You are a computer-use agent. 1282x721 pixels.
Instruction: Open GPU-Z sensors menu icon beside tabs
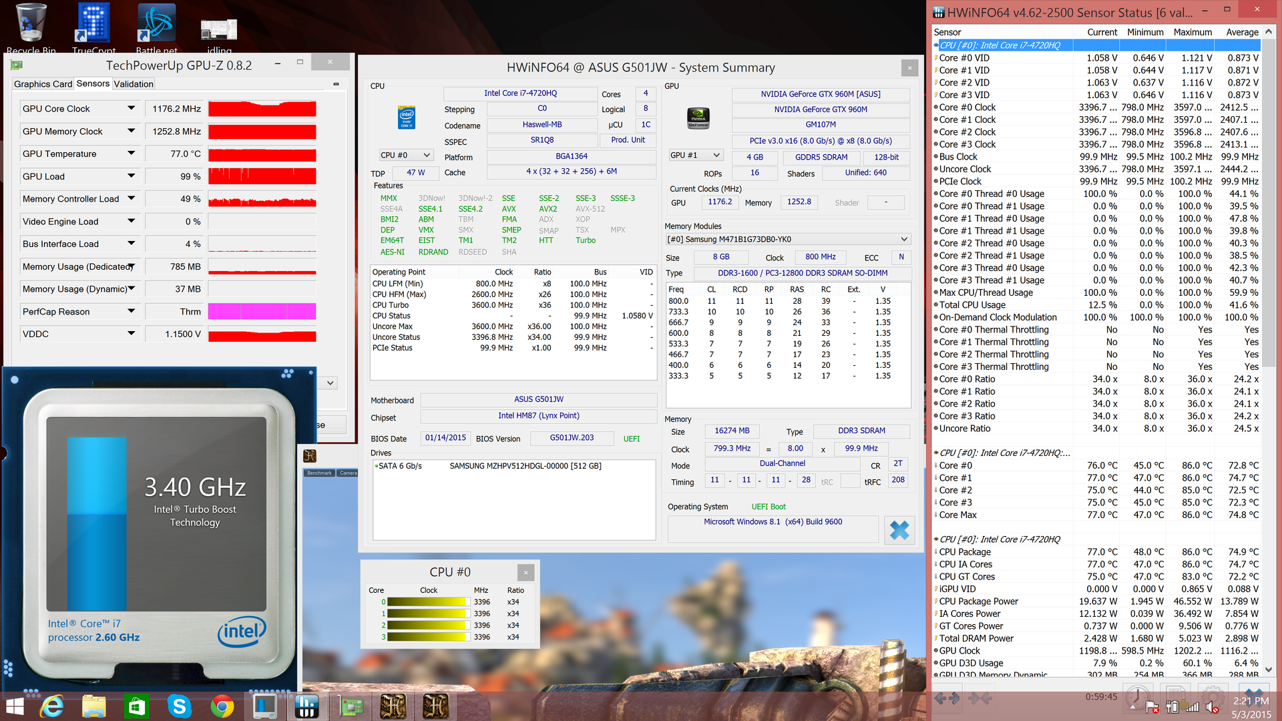[336, 84]
